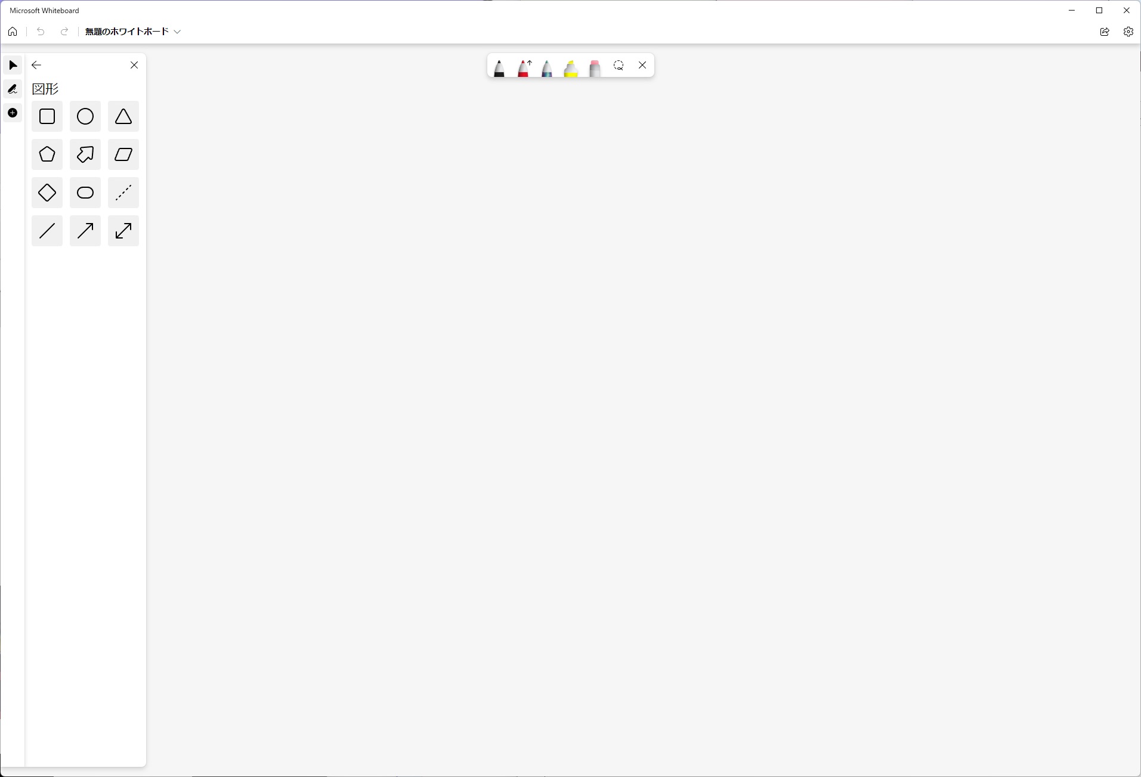Pick the red pen

click(524, 67)
